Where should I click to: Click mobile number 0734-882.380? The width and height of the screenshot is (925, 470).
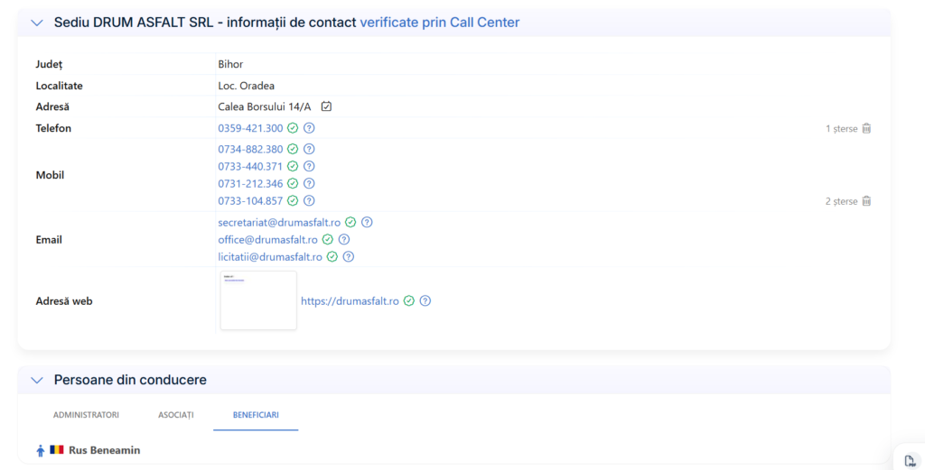pyautogui.click(x=250, y=150)
